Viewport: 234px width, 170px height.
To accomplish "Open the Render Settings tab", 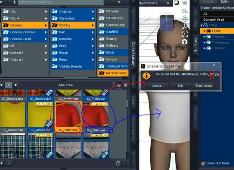I will 133,129.
